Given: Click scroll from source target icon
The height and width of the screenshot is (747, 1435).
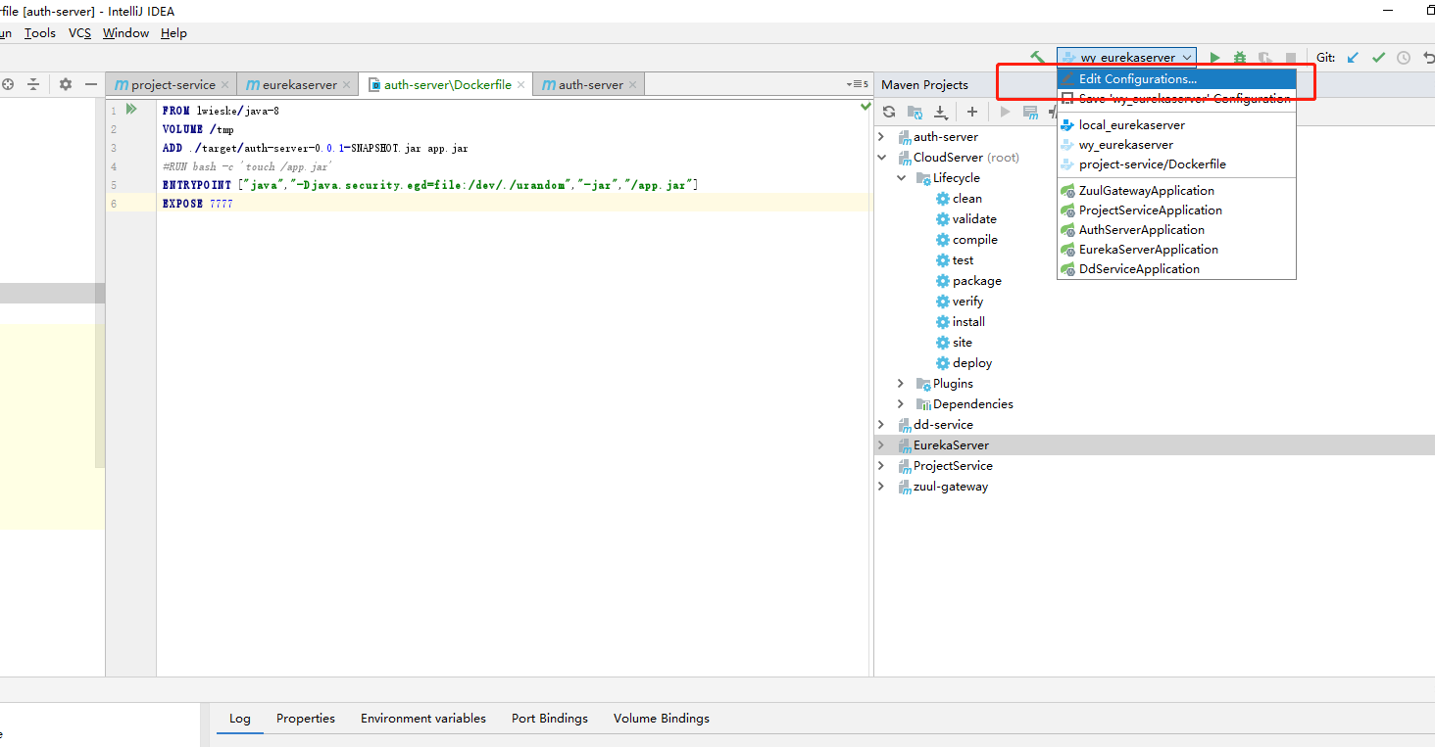Looking at the screenshot, I should coord(8,84).
